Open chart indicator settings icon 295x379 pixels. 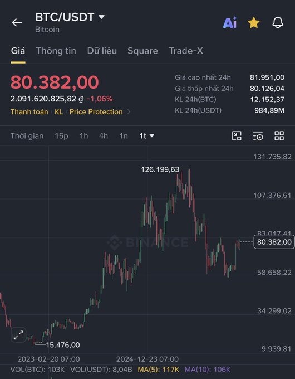pyautogui.click(x=258, y=136)
